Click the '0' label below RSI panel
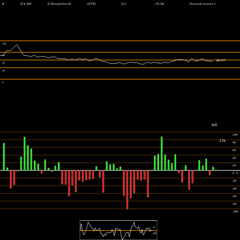This screenshot has width=240, height=240. pyautogui.click(x=2, y=82)
